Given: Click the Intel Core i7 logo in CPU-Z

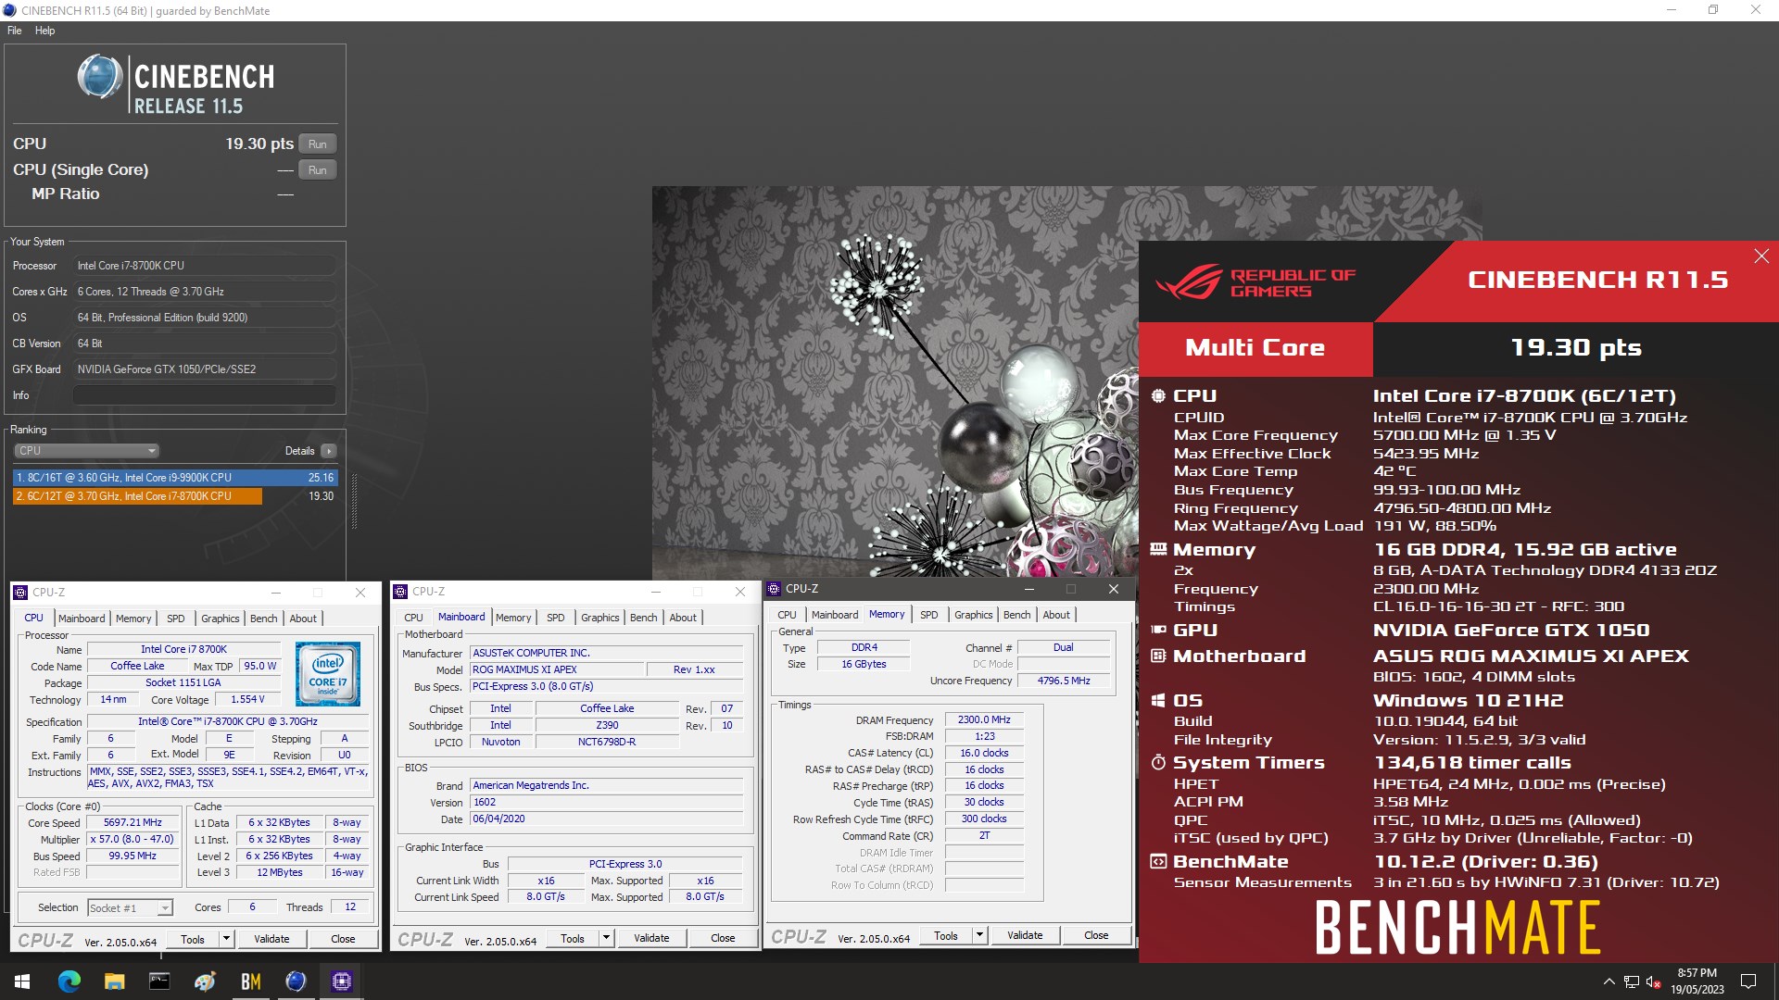Looking at the screenshot, I should tap(328, 675).
